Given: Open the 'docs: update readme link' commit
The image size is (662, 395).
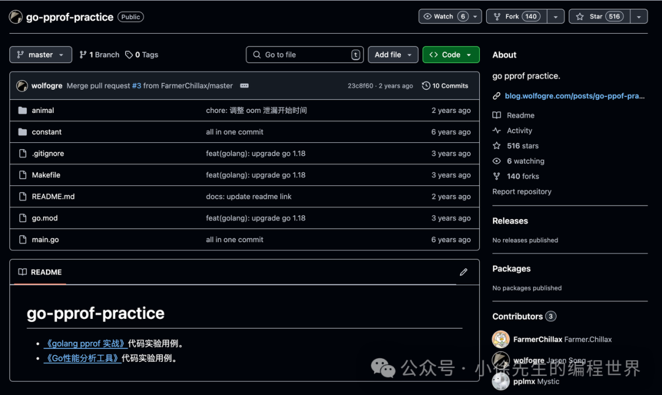Looking at the screenshot, I should (x=249, y=196).
